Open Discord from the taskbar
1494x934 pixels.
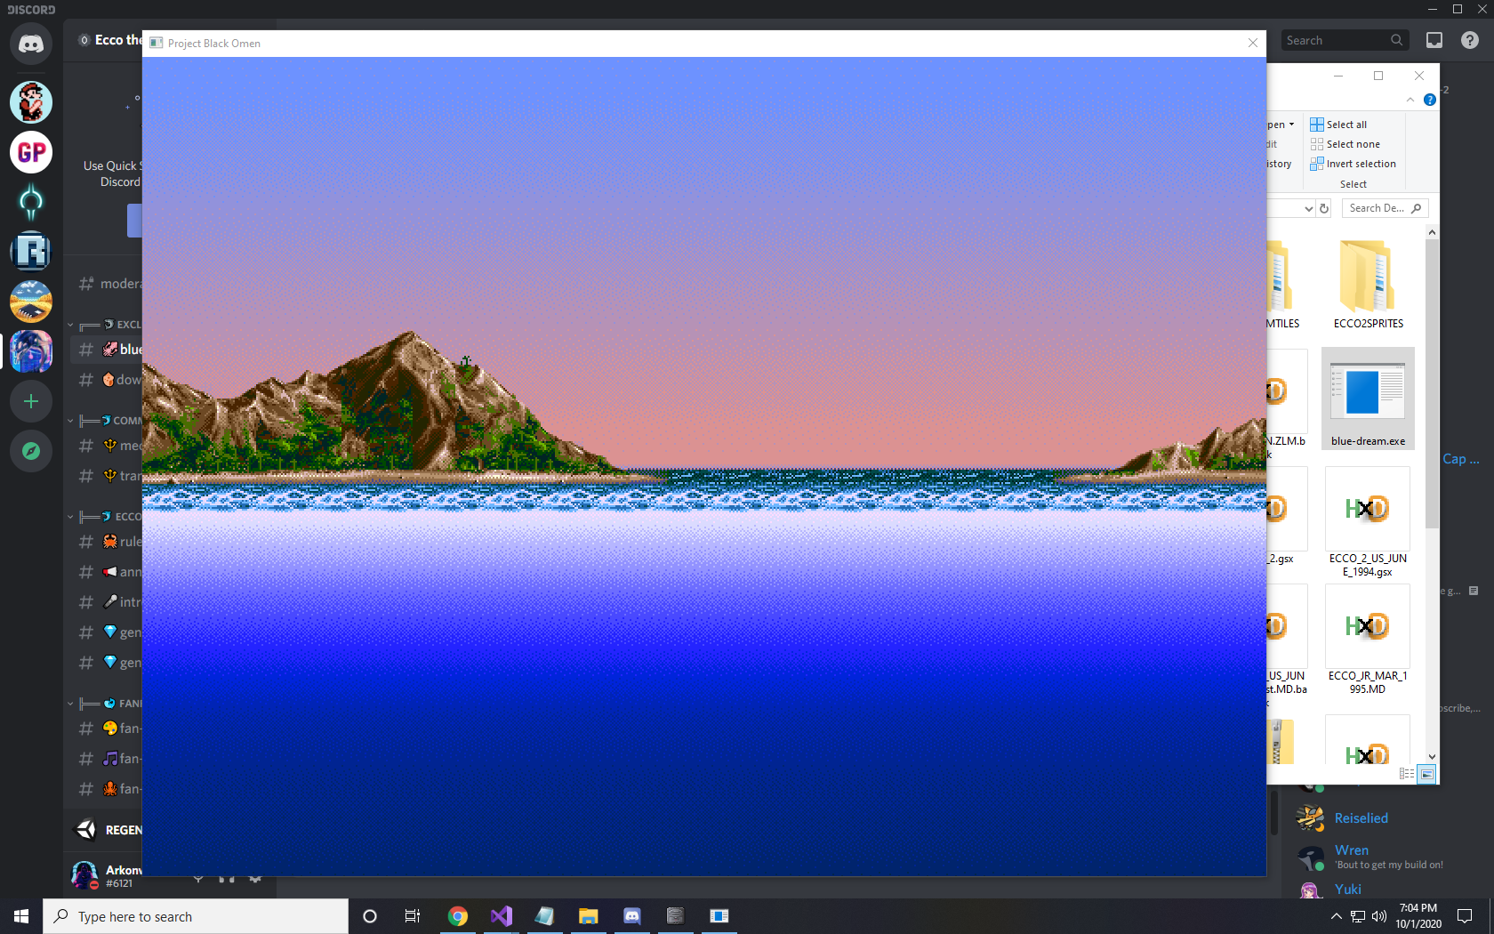click(x=632, y=916)
